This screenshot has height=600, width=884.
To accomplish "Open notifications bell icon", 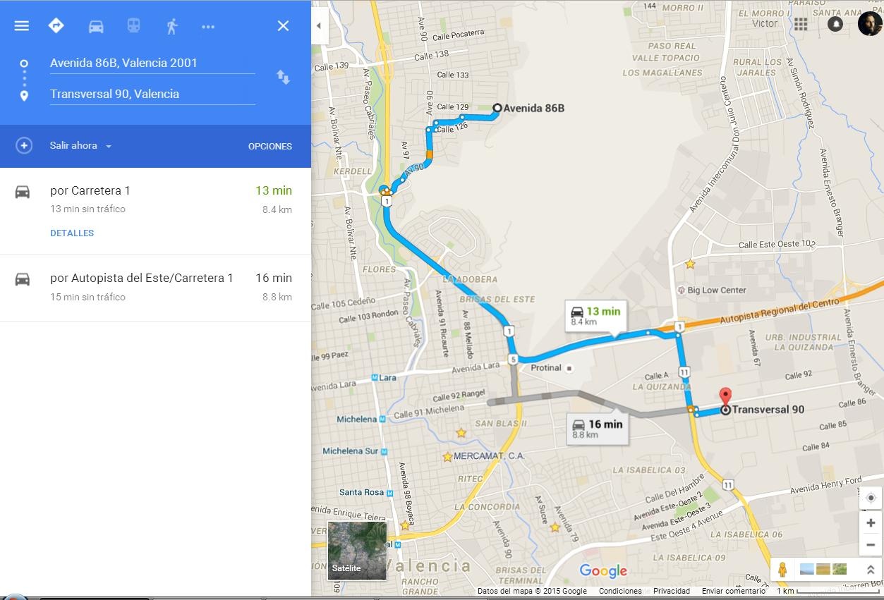I will click(x=835, y=24).
